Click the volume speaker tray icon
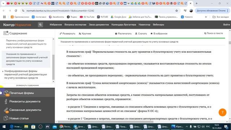The width and height of the screenshot is (231, 130). click(203, 127)
